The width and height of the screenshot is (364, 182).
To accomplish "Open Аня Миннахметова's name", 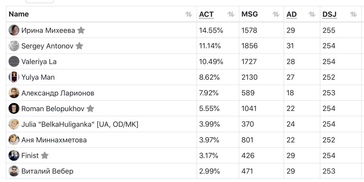I will click(x=54, y=140).
